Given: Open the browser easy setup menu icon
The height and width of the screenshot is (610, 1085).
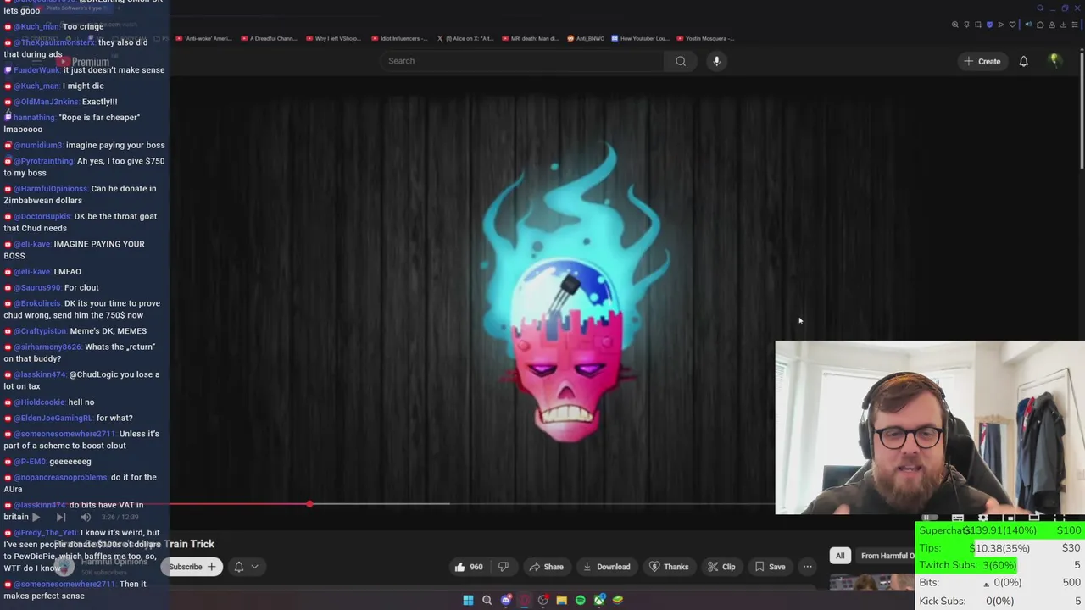Looking at the screenshot, I should coord(1075,25).
